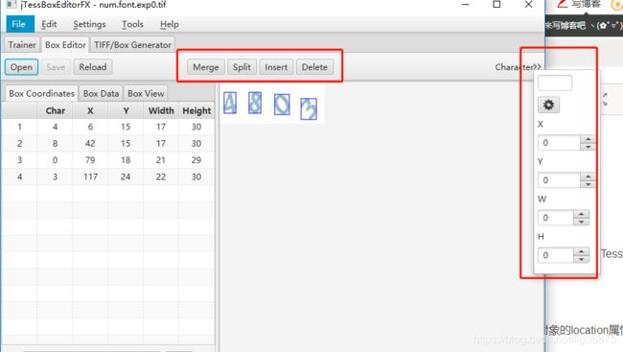Select table row 1 number cell
Viewport: 623px width, 352px height.
coord(19,127)
